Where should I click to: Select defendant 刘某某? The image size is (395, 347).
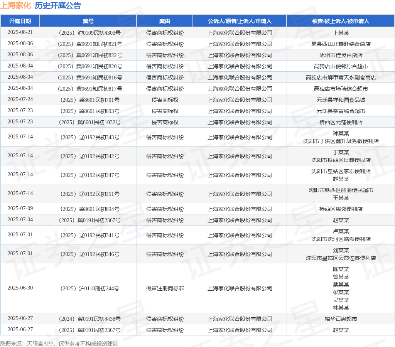341,250
